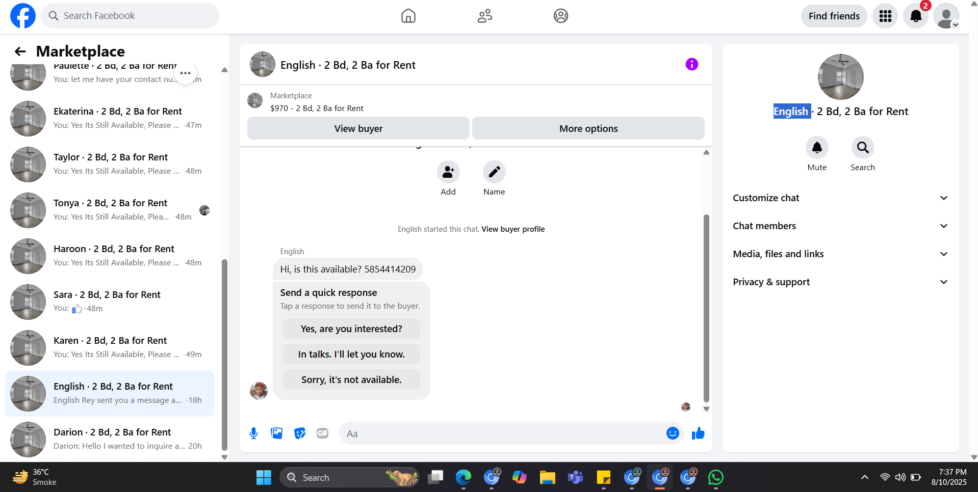Expand Chat members section
The width and height of the screenshot is (978, 492).
841,226
